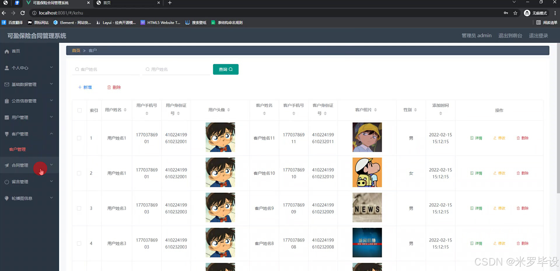
Task: Click 退出登录 in the header
Action: point(538,36)
